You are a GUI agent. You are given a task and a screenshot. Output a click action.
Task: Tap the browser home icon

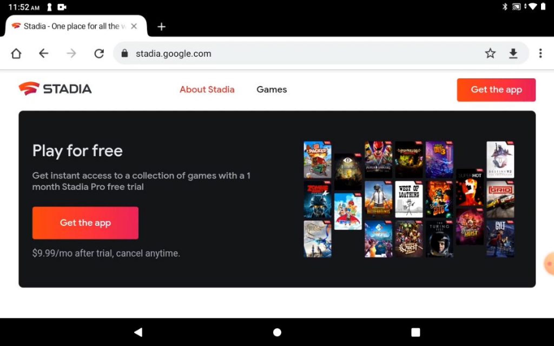click(x=16, y=54)
